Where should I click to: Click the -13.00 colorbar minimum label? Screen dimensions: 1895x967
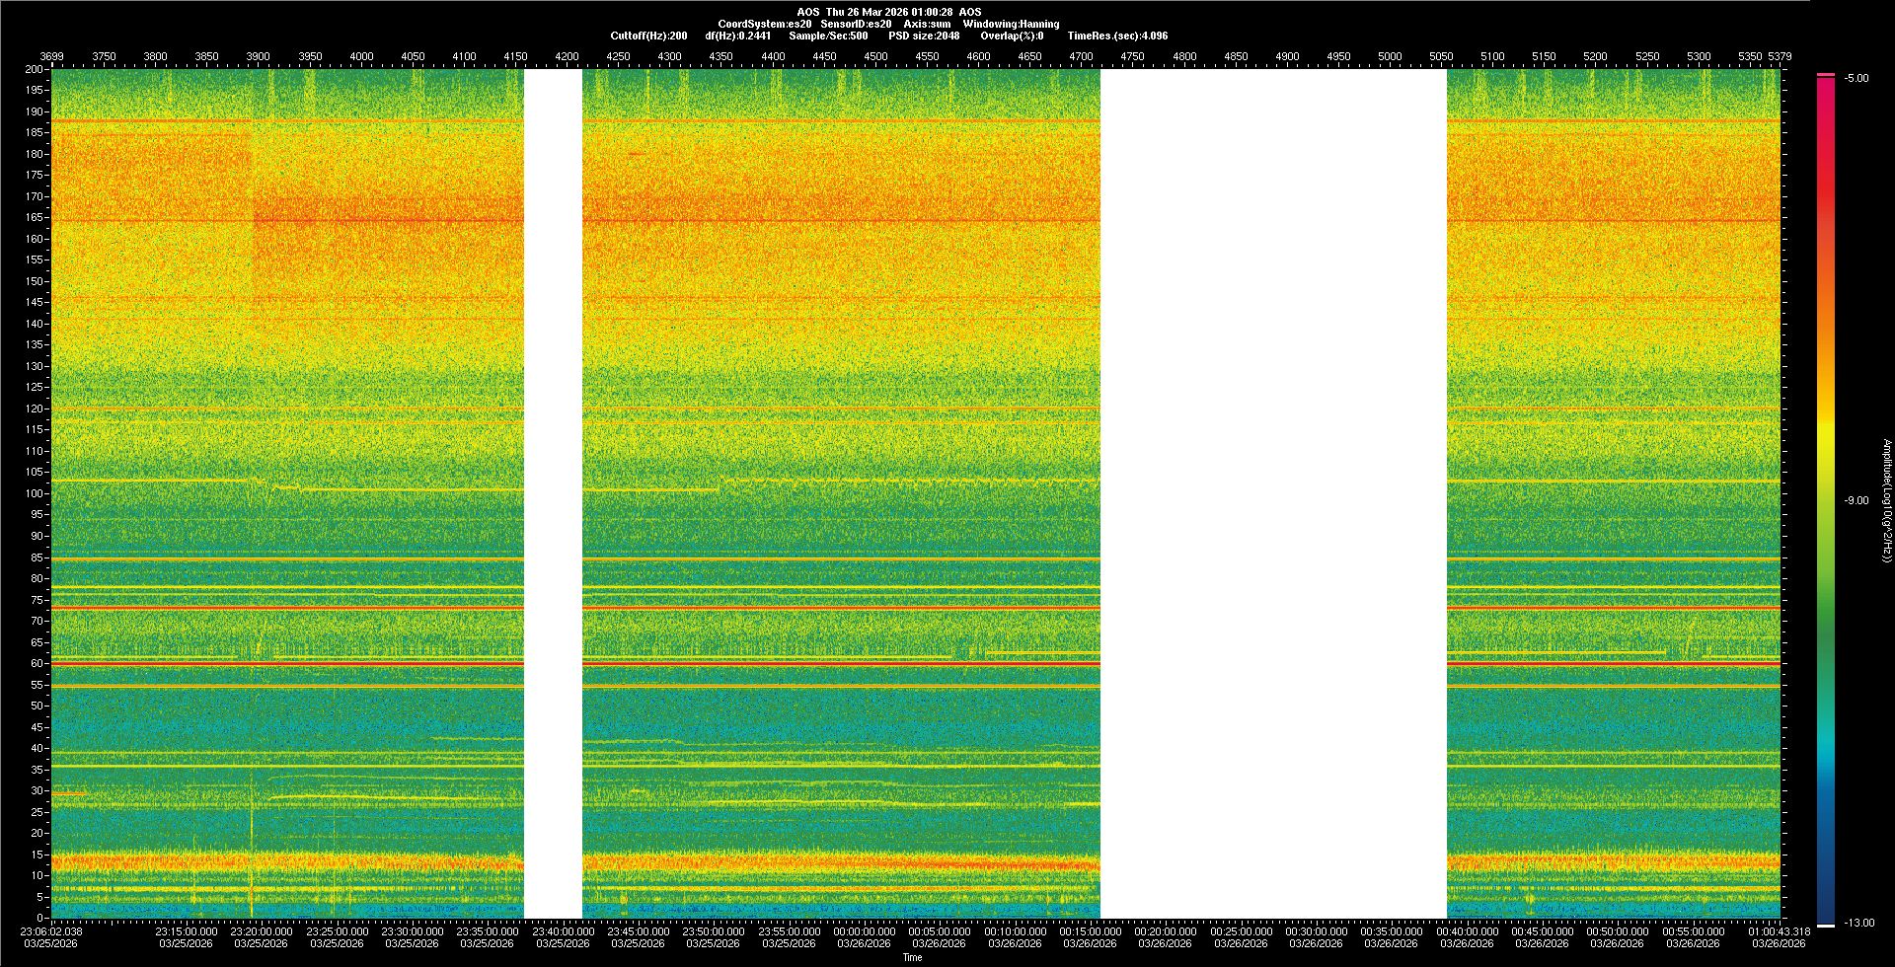1858,924
